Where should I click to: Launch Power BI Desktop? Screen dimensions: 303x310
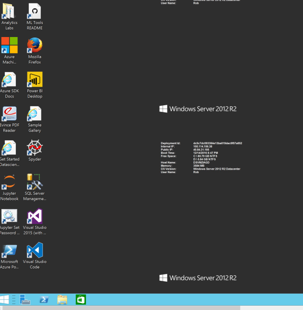[x=35, y=80]
